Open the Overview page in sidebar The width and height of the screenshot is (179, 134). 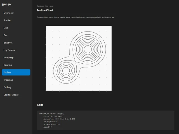tap(16, 13)
